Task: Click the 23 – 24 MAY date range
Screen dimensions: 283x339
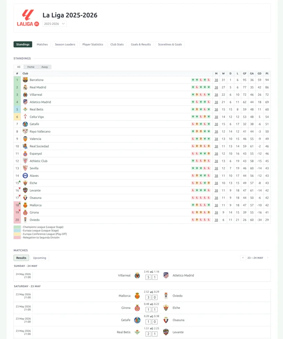Action: tap(255, 258)
